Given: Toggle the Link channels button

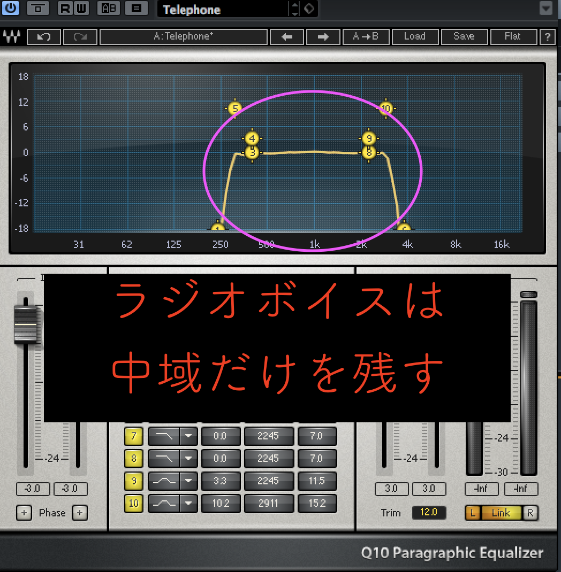Looking at the screenshot, I should (501, 513).
